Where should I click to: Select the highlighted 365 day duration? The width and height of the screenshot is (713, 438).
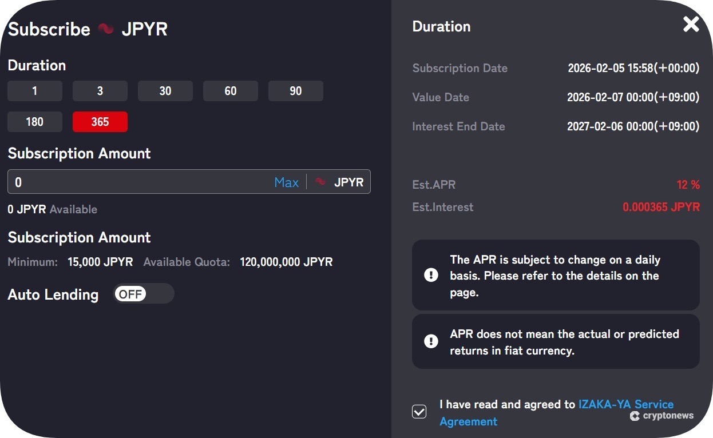(x=100, y=122)
